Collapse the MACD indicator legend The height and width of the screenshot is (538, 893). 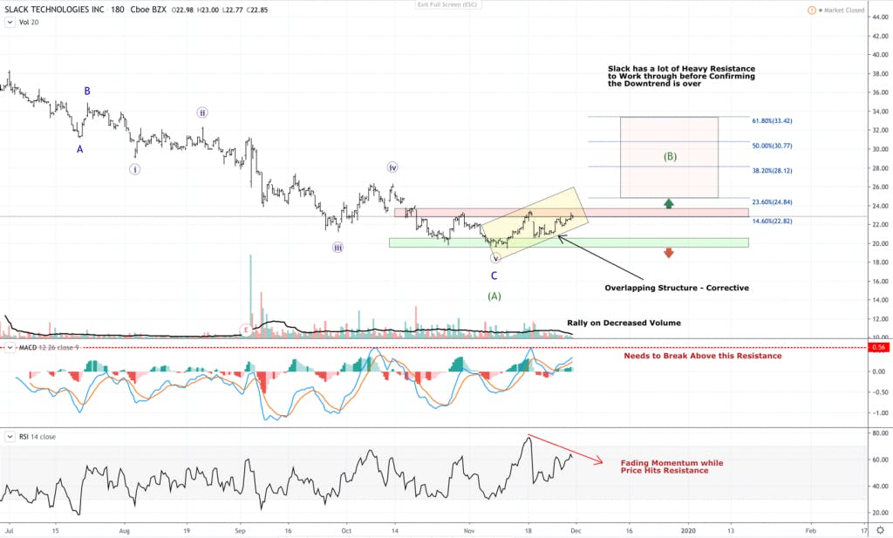(10, 347)
